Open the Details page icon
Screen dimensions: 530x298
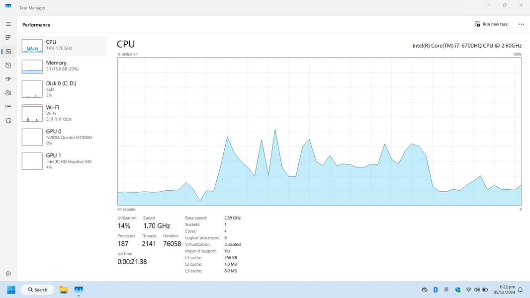(x=8, y=107)
